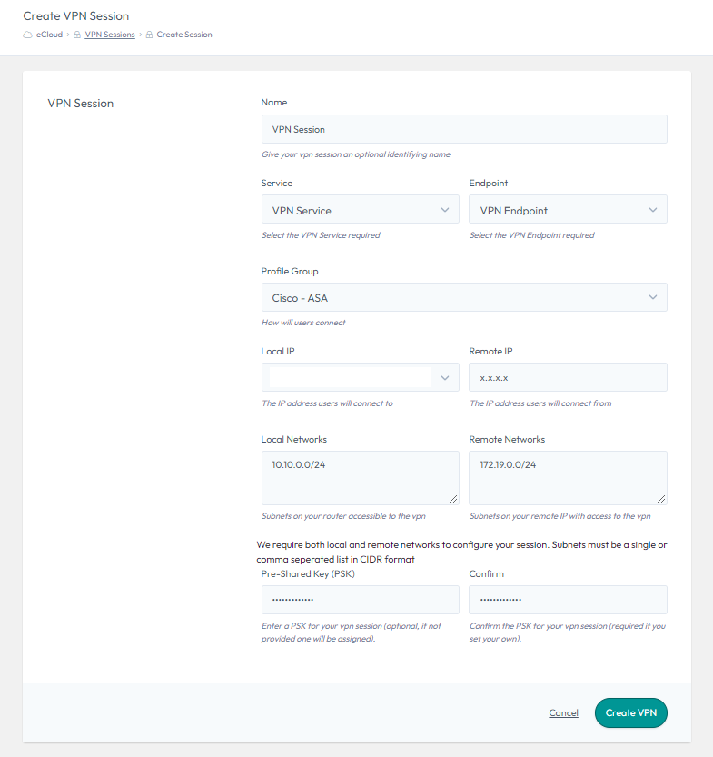Click the lock icon beside Create Session
713x757 pixels.
[x=149, y=35]
